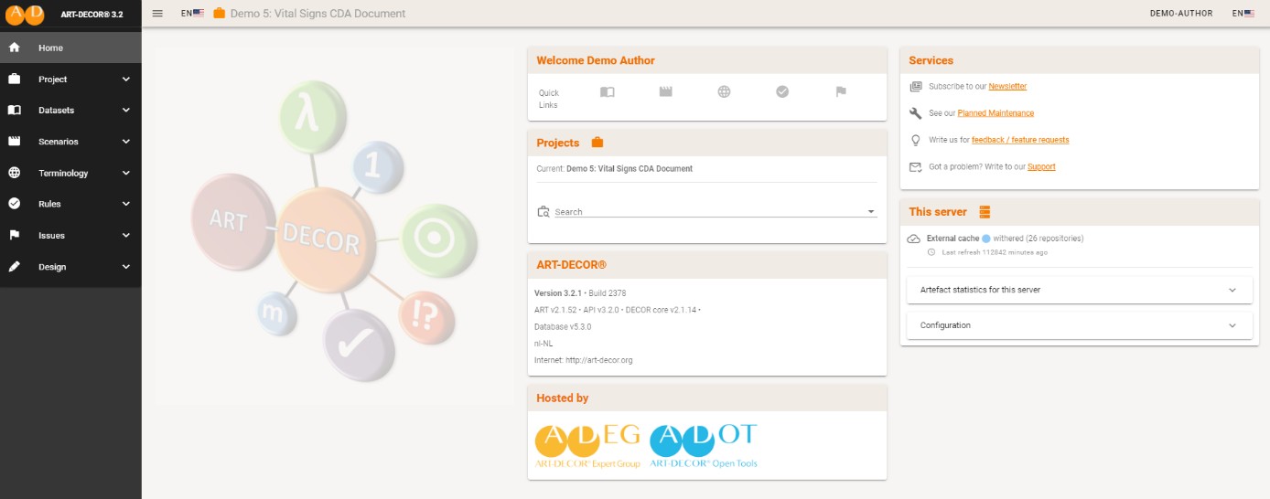Screen dimensions: 1270x499
Task: Open the Issues flag icon in Quick Links
Action: [841, 92]
